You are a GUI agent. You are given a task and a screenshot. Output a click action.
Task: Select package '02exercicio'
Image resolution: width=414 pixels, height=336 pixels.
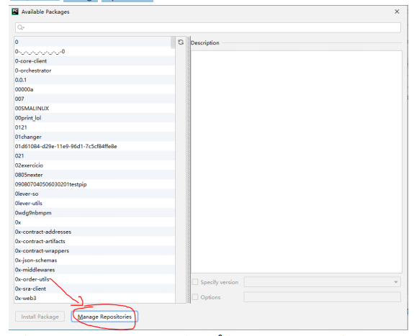coord(94,165)
